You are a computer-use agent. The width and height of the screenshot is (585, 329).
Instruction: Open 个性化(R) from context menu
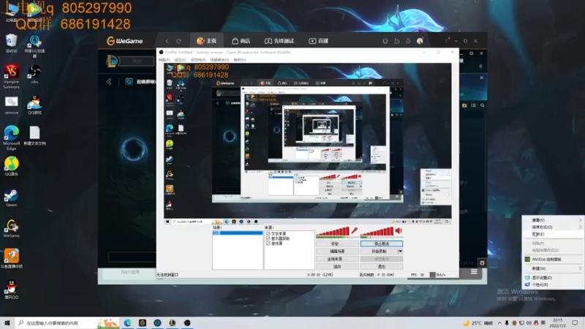point(553,284)
